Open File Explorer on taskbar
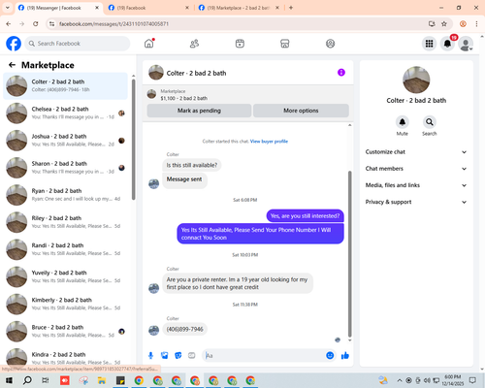The width and height of the screenshot is (485, 388). [102, 380]
